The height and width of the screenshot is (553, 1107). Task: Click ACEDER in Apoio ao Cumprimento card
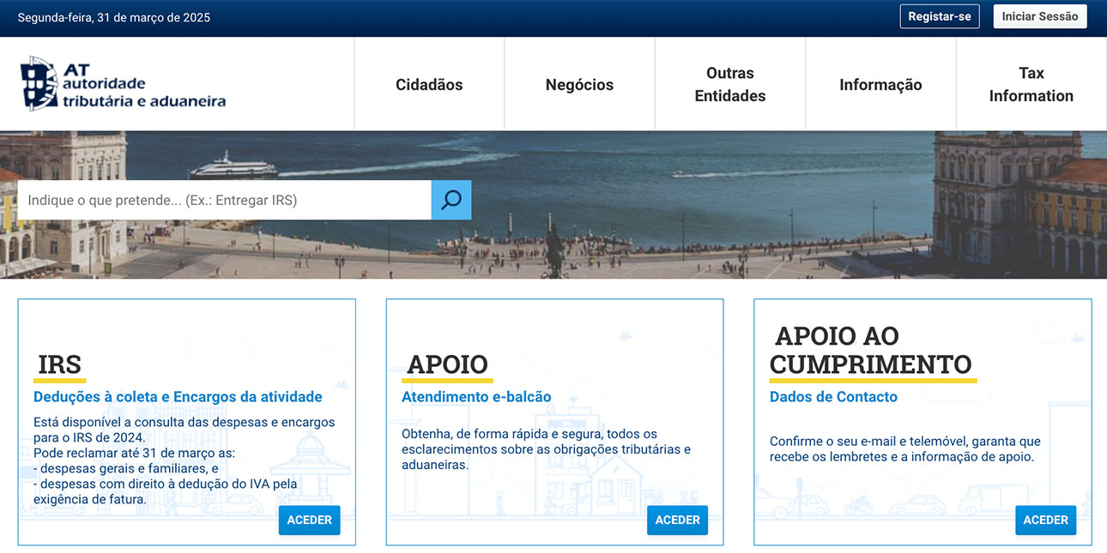tap(1045, 520)
